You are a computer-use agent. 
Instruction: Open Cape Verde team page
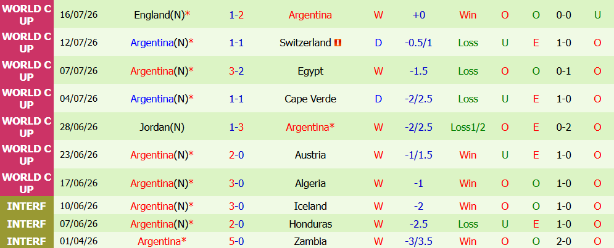coord(310,99)
